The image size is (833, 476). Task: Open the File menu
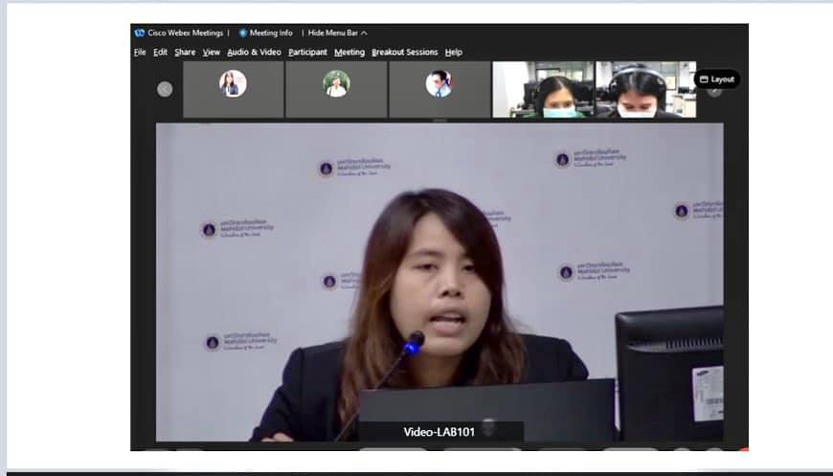point(140,52)
